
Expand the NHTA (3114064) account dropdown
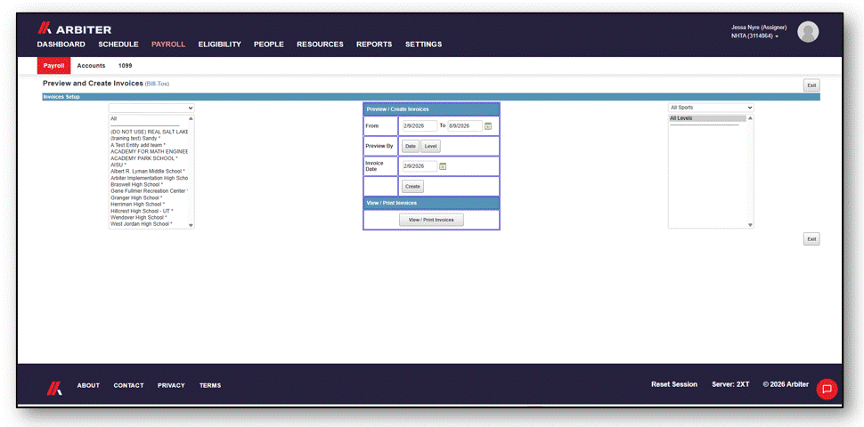754,36
